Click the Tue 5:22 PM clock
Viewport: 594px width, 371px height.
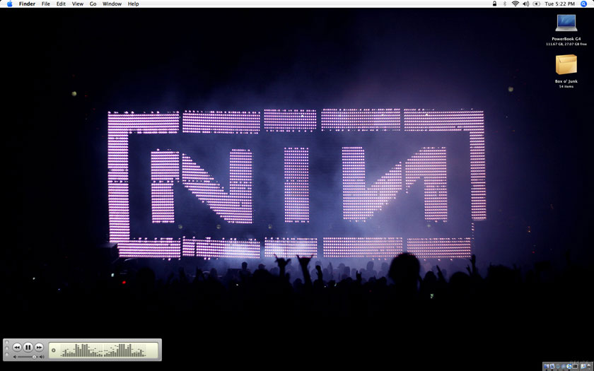tap(559, 4)
